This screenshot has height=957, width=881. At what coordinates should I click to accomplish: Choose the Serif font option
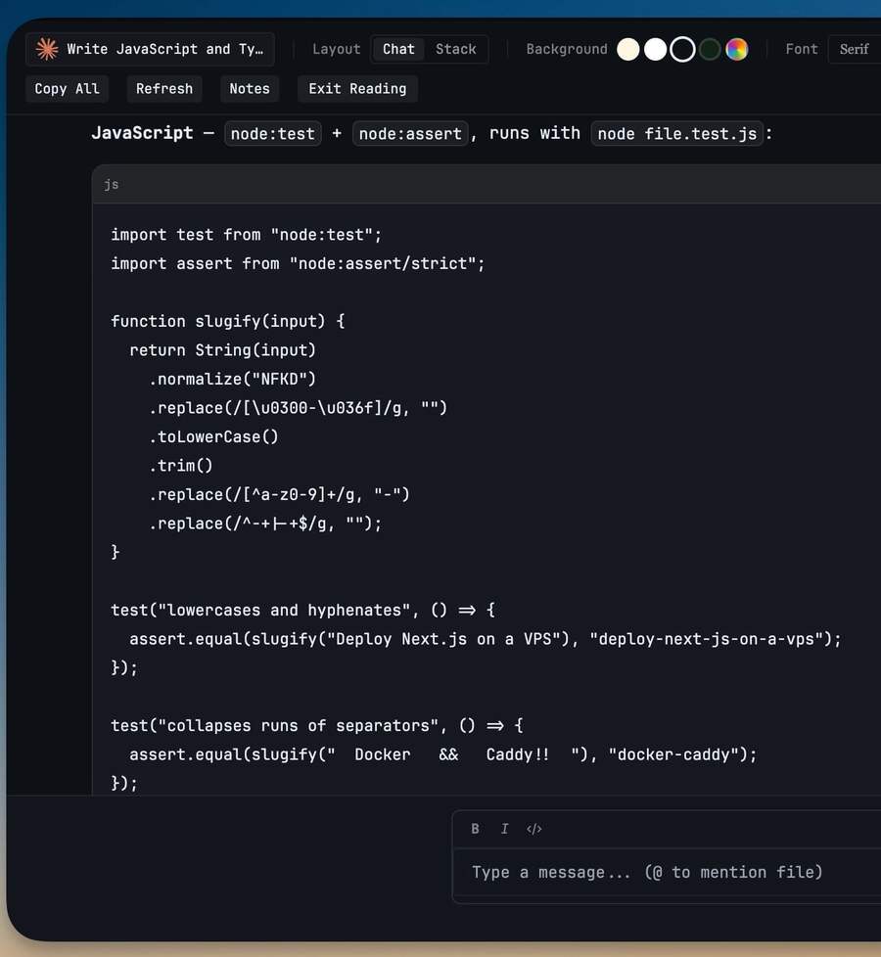pyautogui.click(x=854, y=49)
